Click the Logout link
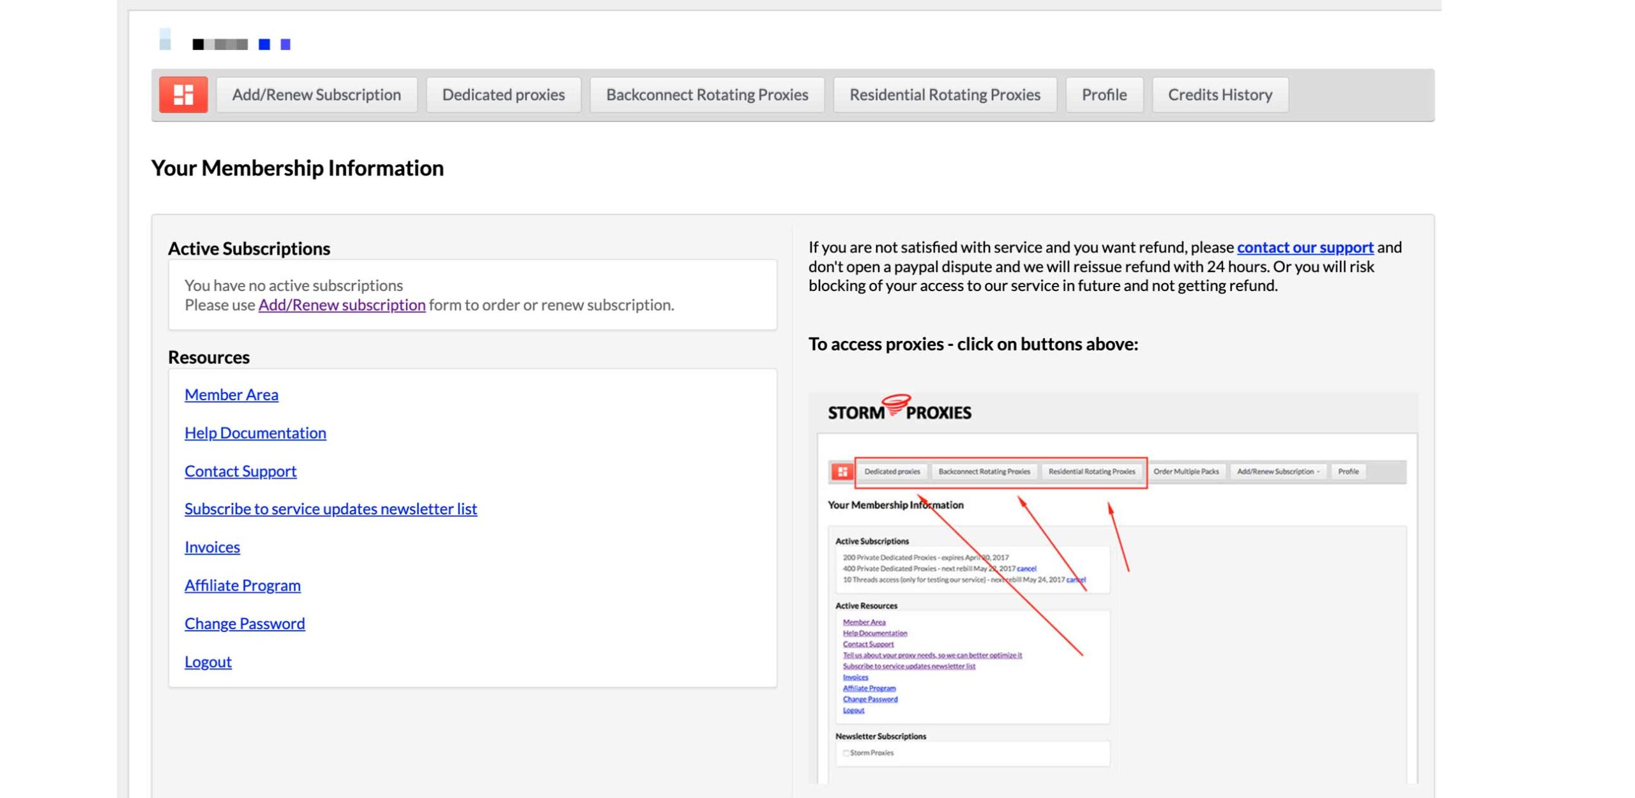Screen dimensions: 1635x798 tap(208, 662)
